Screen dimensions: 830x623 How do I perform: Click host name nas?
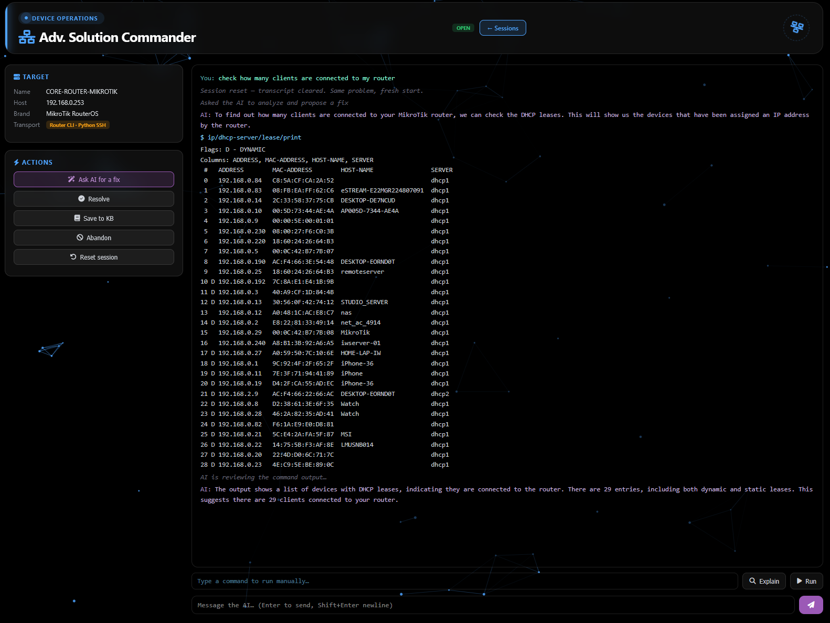click(346, 313)
